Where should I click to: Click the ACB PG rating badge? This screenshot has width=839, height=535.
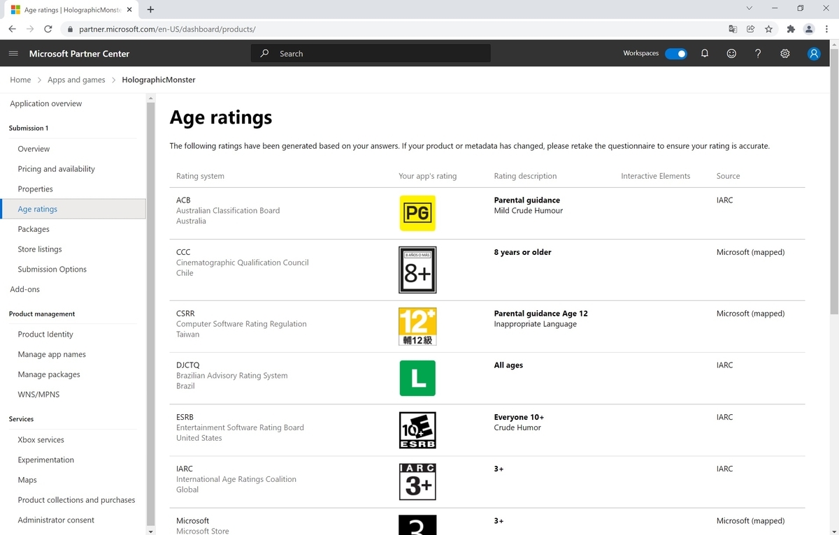point(417,213)
